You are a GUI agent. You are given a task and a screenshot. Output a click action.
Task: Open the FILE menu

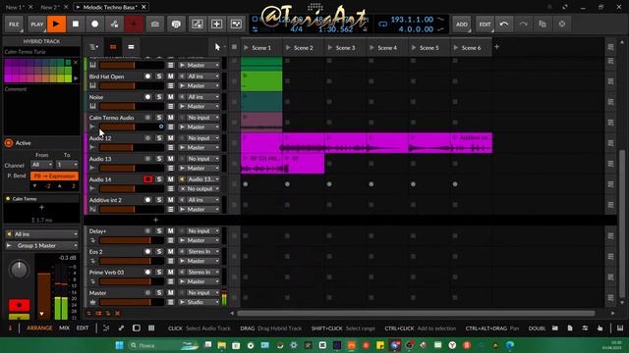point(14,24)
